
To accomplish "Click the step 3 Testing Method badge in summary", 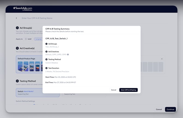I will [x=46, y=59].
